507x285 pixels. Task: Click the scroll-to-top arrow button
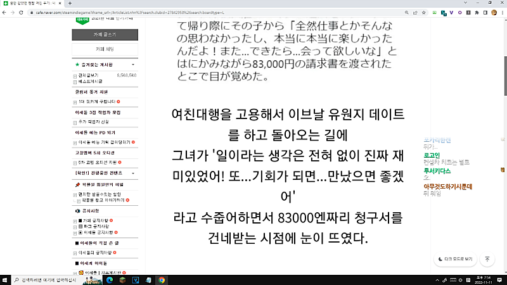(x=487, y=259)
